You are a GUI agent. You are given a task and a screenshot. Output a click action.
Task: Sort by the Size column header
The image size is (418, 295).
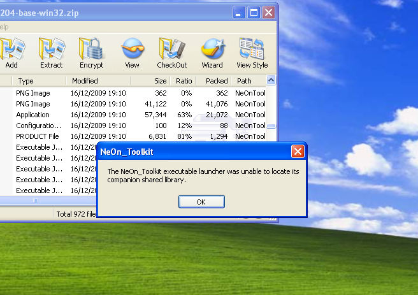coord(150,81)
